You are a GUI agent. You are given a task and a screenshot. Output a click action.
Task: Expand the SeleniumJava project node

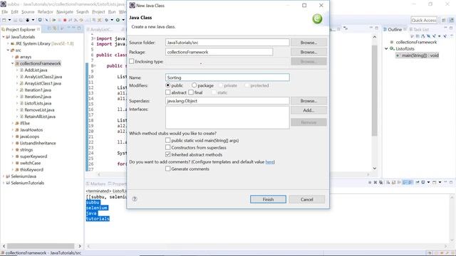click(4, 176)
